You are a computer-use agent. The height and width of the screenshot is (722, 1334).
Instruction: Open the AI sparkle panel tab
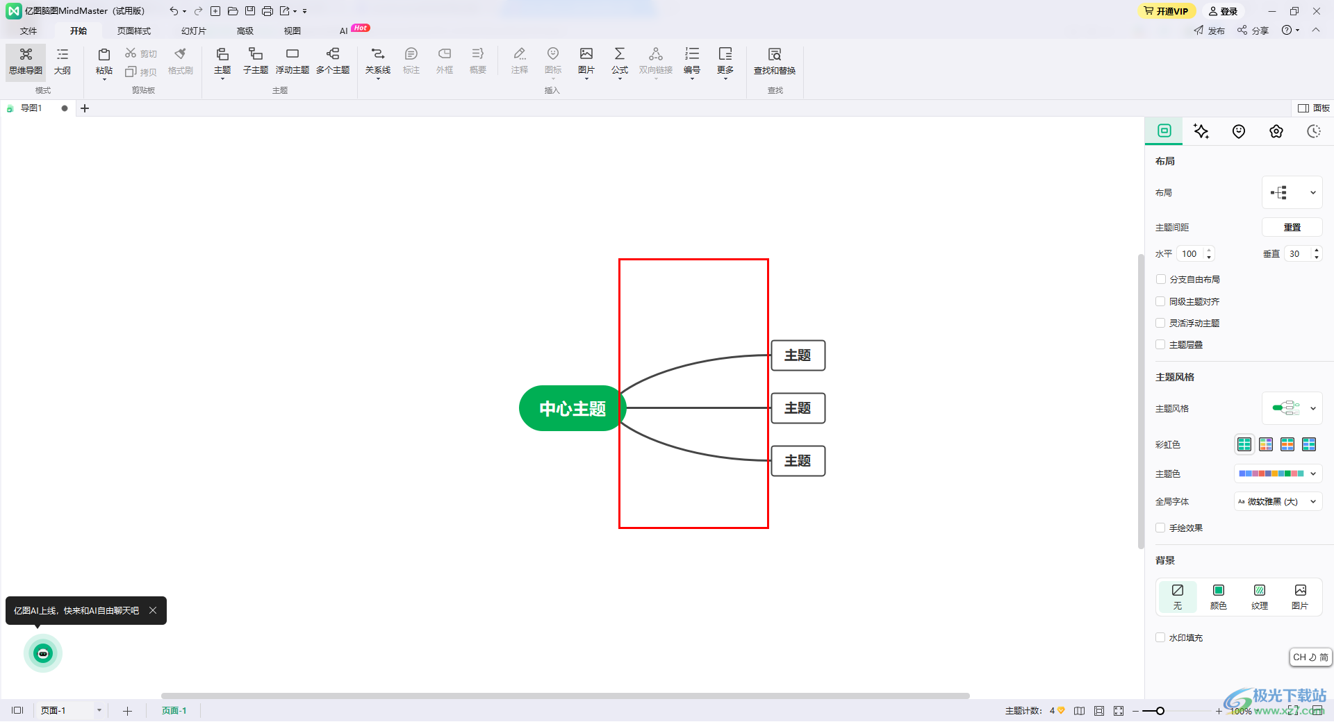[1201, 131]
